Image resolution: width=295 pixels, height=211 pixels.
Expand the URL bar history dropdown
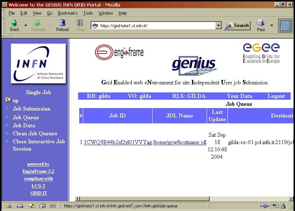pos(218,25)
